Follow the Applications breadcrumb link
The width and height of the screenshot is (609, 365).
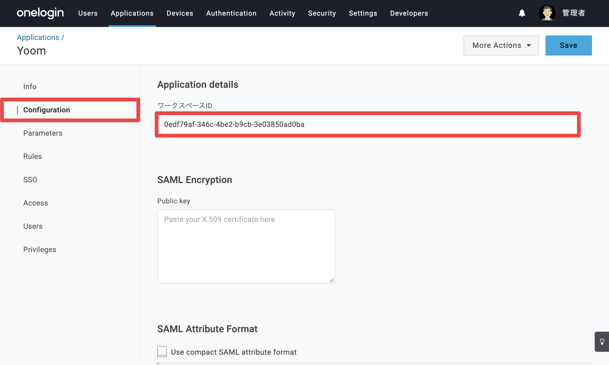(38, 37)
